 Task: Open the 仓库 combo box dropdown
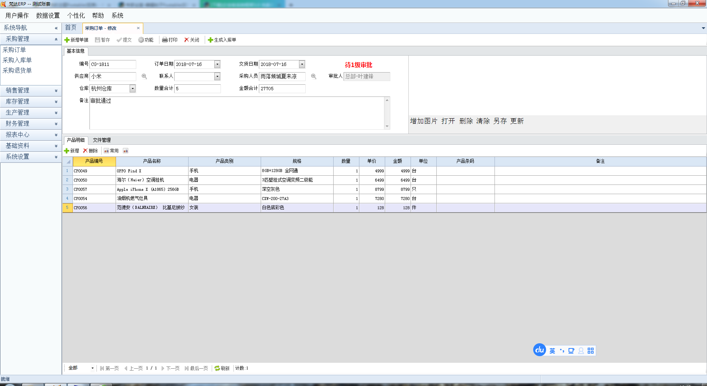tap(133, 88)
